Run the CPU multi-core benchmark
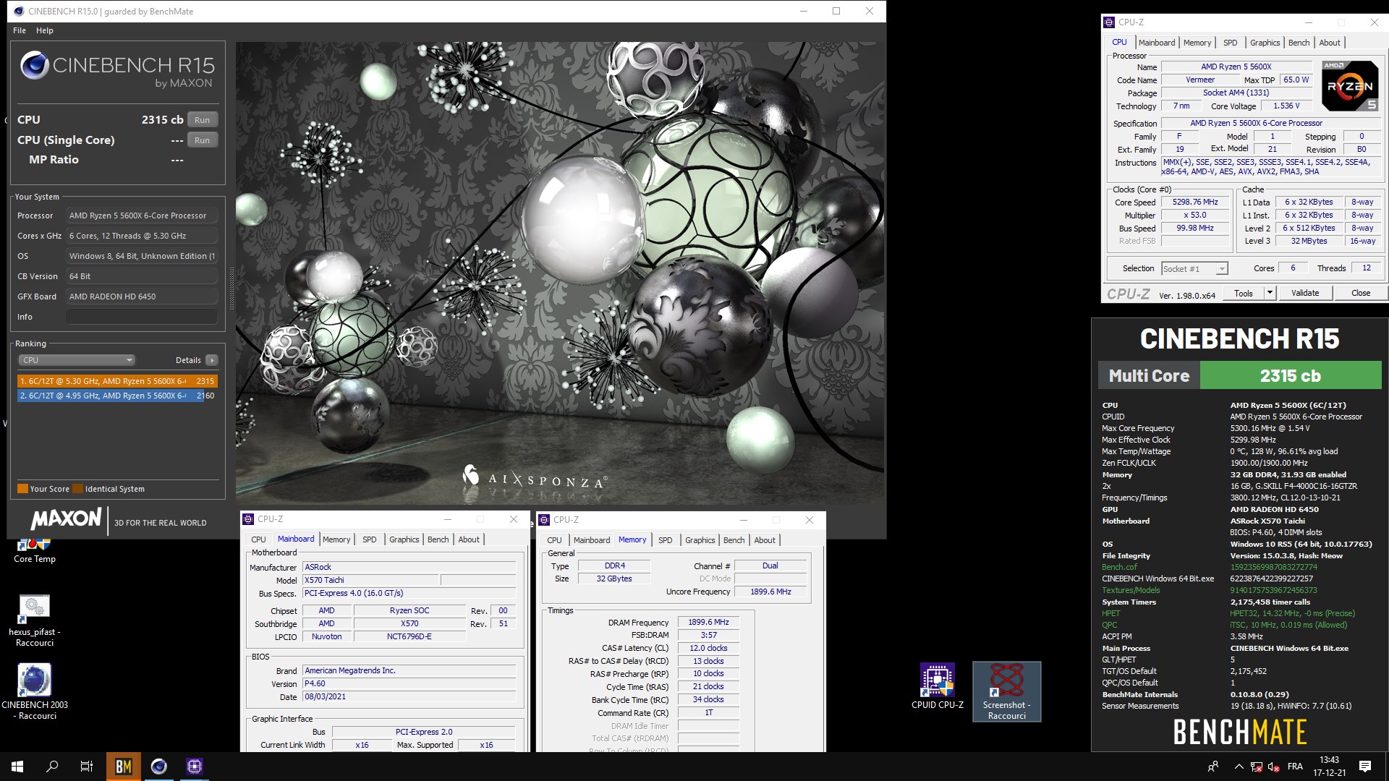Screen dimensions: 1389x781 (x=203, y=120)
